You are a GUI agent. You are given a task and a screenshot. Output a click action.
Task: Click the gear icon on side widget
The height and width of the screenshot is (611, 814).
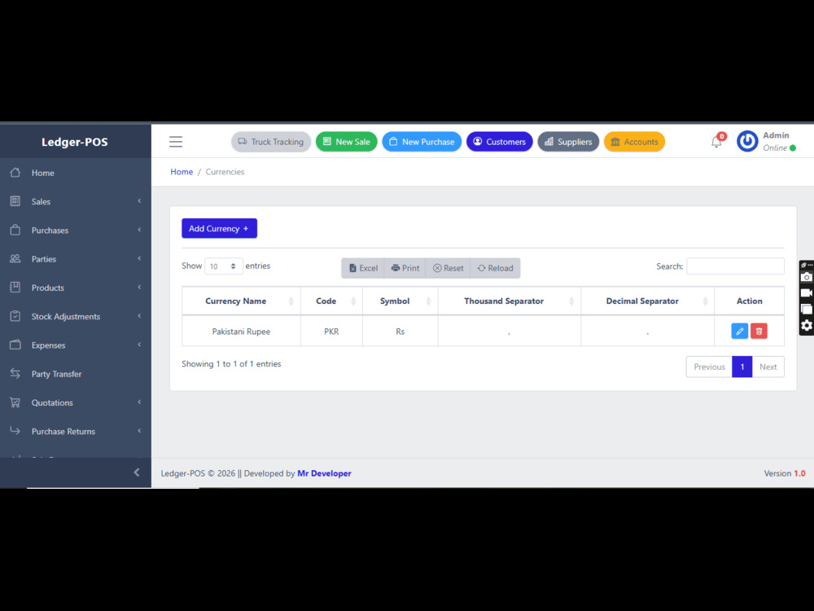(806, 325)
